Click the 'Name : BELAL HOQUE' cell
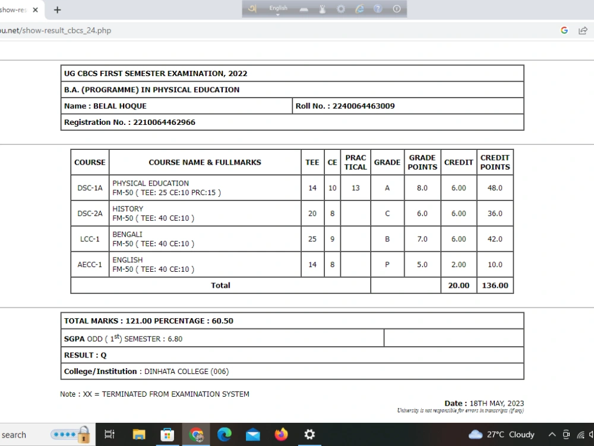 click(x=176, y=106)
